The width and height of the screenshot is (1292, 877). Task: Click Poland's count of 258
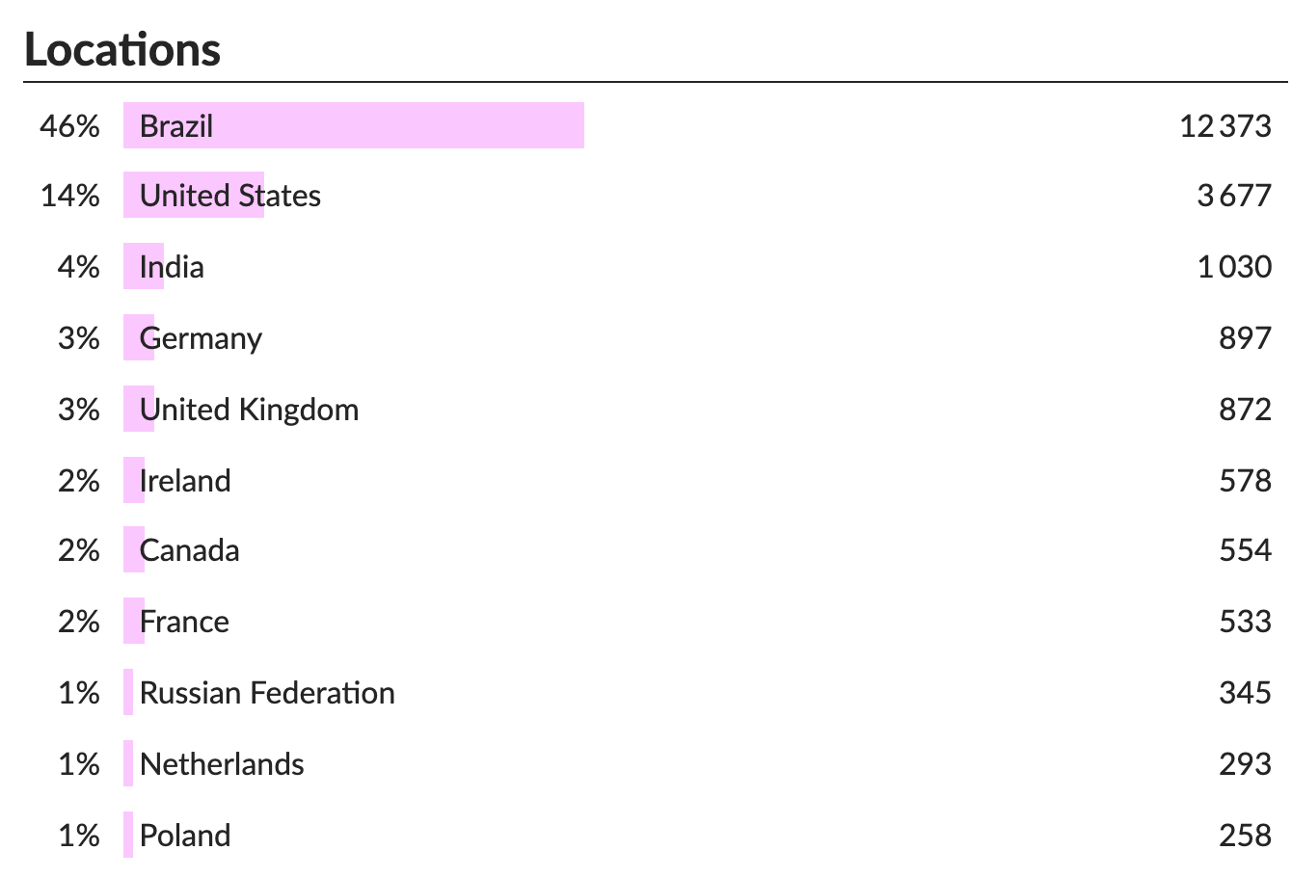click(1245, 836)
